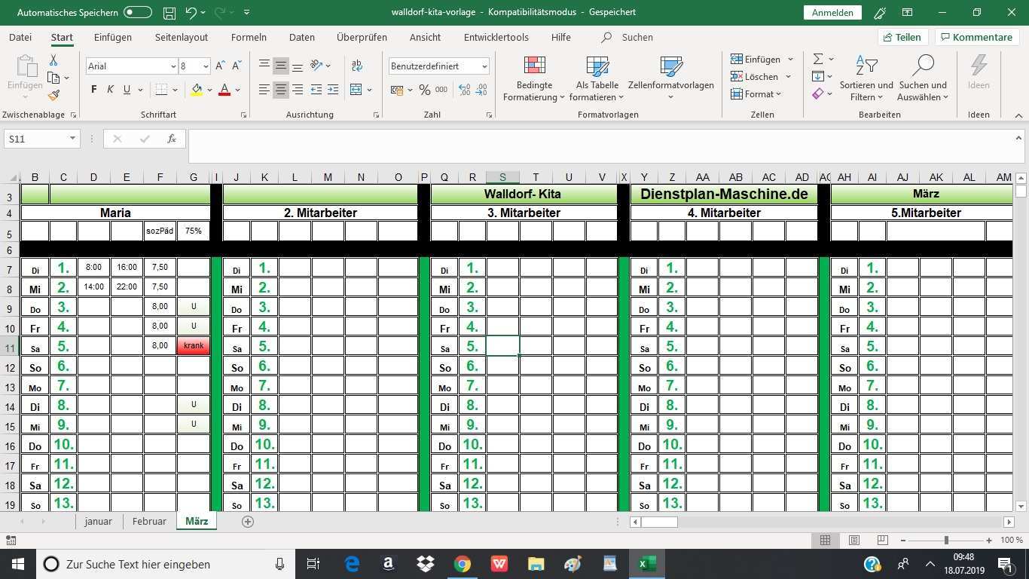Screen dimensions: 1029x579
Task: Switch to the Februar sheet tab
Action: pos(149,521)
